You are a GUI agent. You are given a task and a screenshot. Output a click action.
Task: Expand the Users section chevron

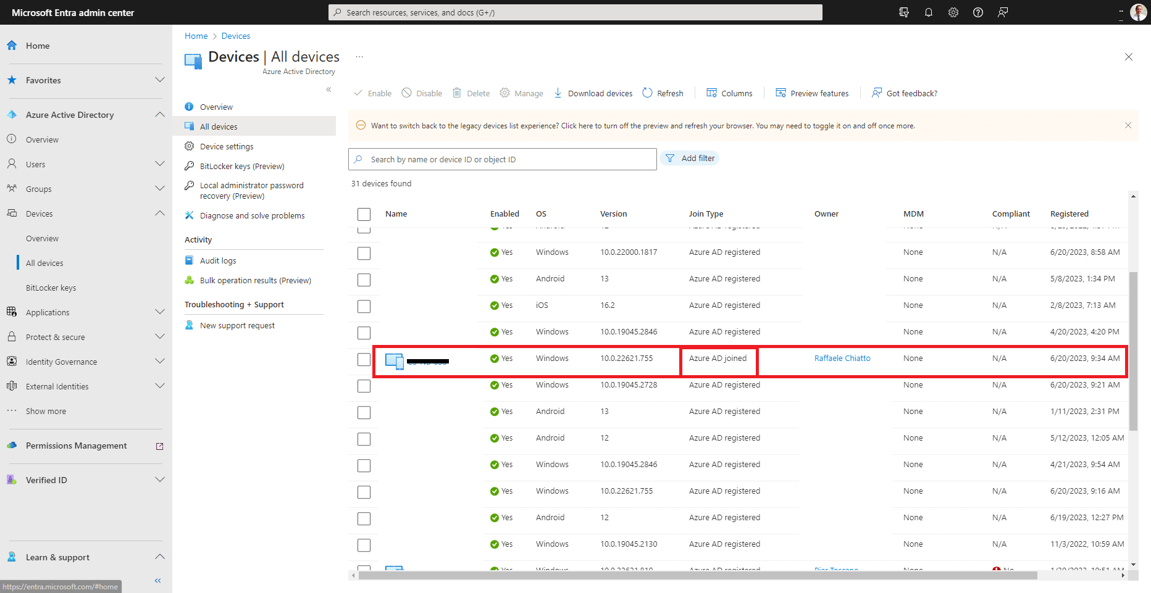pyautogui.click(x=159, y=164)
